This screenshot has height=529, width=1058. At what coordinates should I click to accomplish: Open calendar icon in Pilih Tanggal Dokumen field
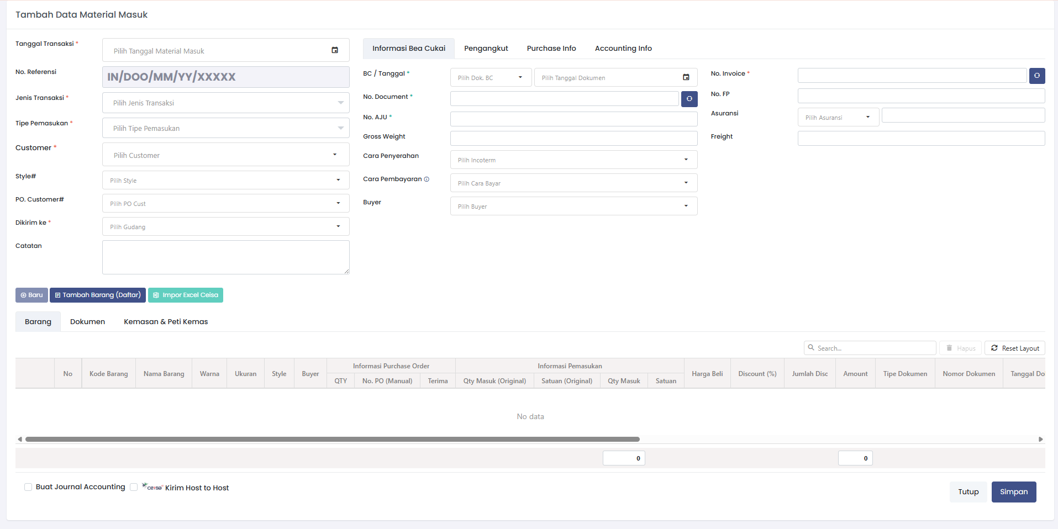686,77
